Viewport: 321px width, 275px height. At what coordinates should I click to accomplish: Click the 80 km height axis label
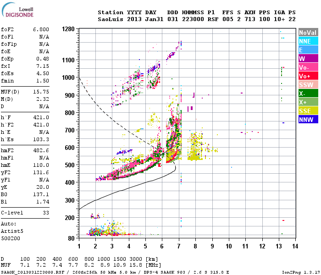click(x=71, y=238)
